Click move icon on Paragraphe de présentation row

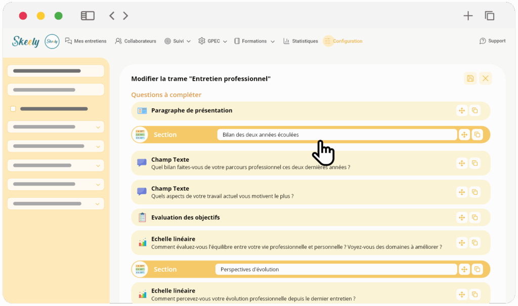coord(462,110)
